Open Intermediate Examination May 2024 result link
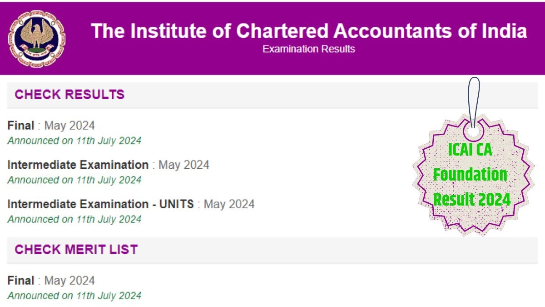The width and height of the screenshot is (545, 307). [78, 165]
